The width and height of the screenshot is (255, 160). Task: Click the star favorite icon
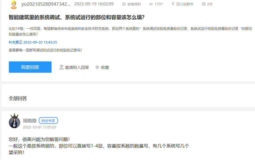click(97, 67)
